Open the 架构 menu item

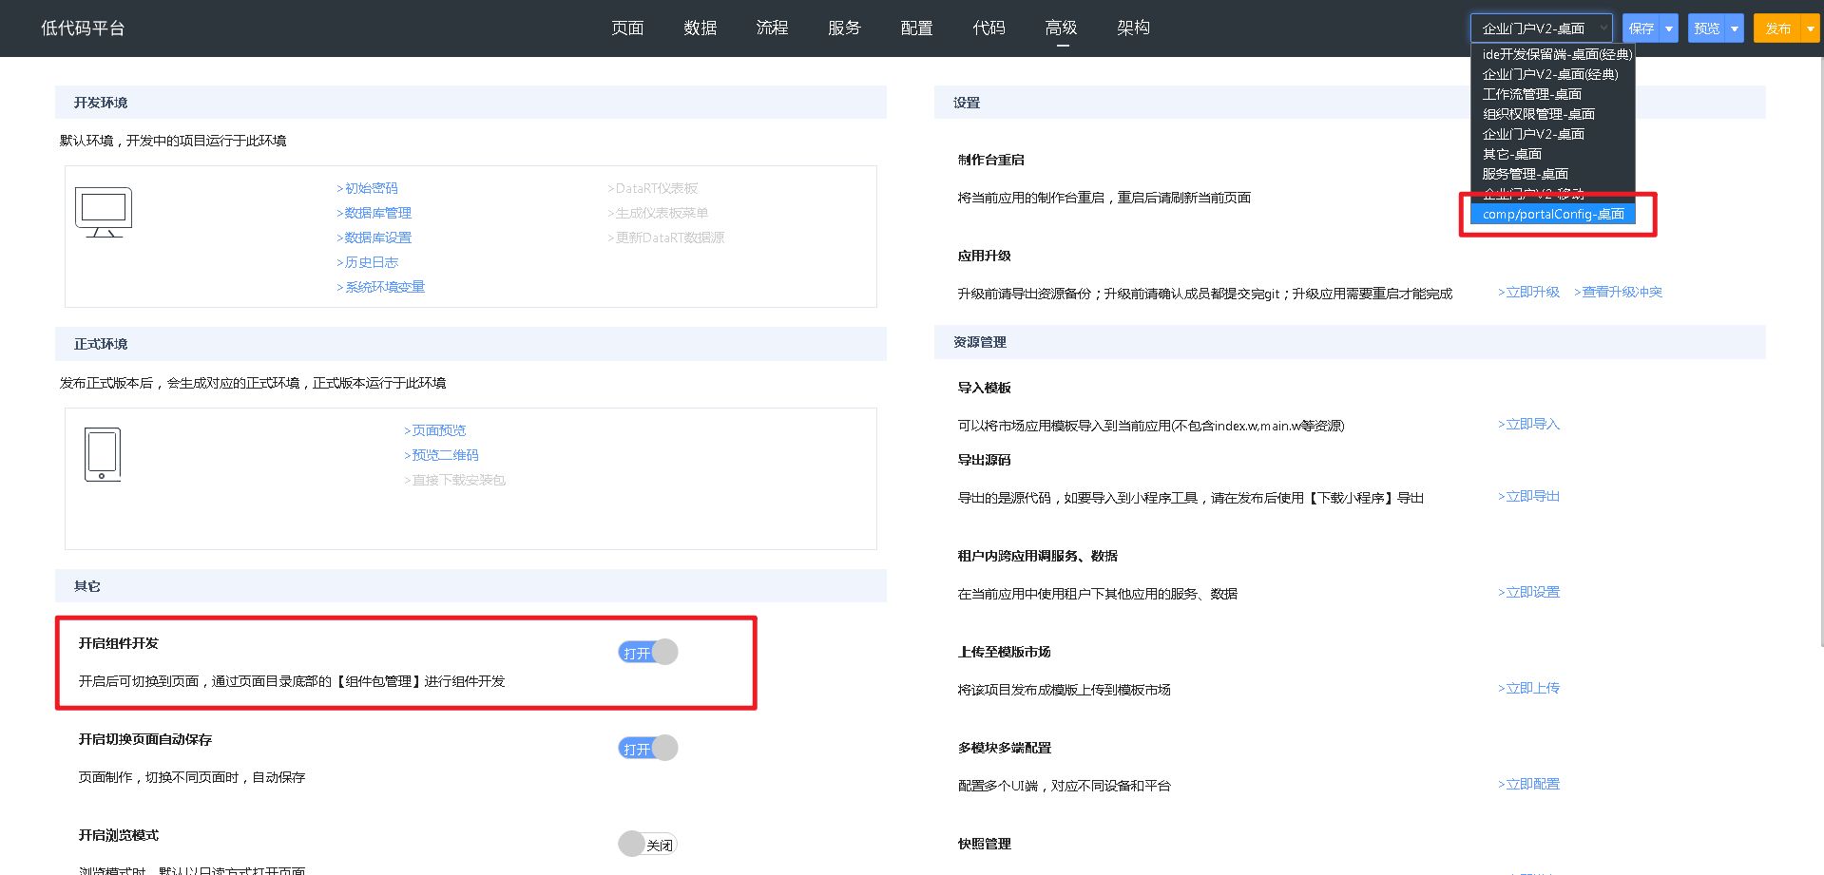pyautogui.click(x=1133, y=28)
